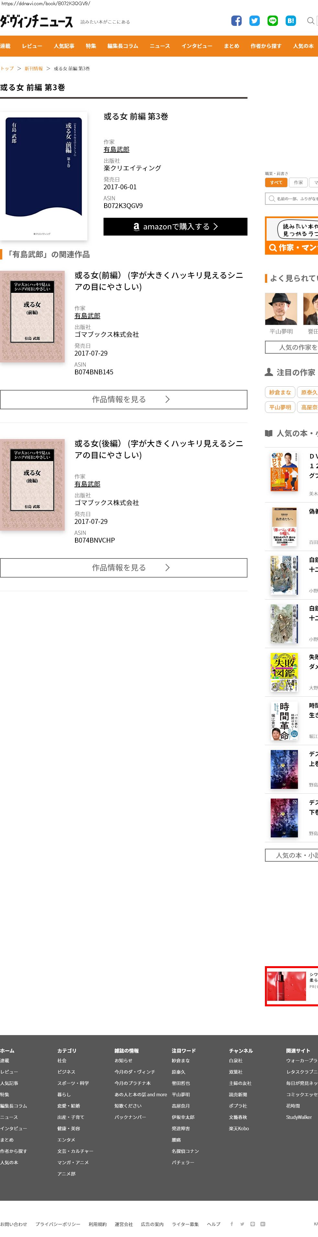Click the 新刊情報 breadcrumb link
318x1237 pixels.
point(34,69)
